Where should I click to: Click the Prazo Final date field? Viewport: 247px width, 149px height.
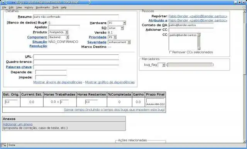(155, 100)
